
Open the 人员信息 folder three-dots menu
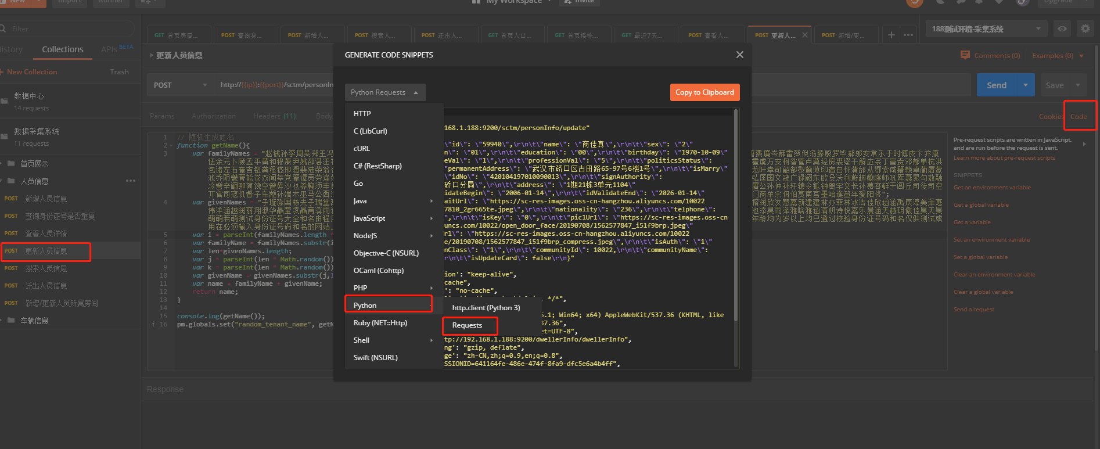coord(131,181)
